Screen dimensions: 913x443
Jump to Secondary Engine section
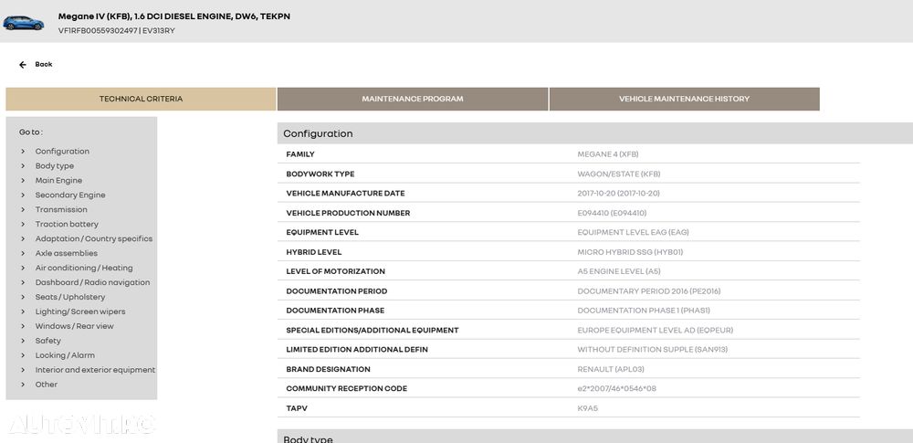pyautogui.click(x=70, y=195)
